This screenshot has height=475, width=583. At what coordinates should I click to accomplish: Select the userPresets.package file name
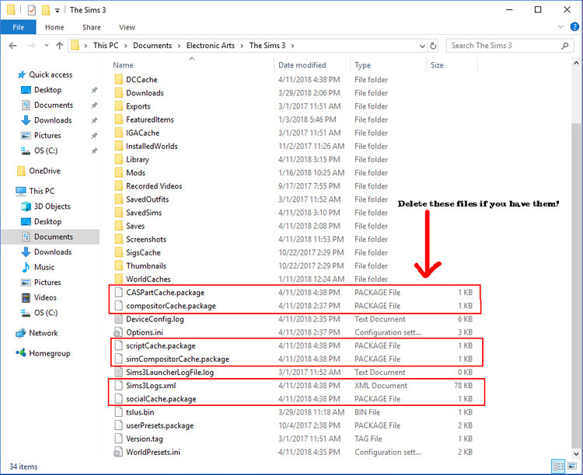click(160, 425)
